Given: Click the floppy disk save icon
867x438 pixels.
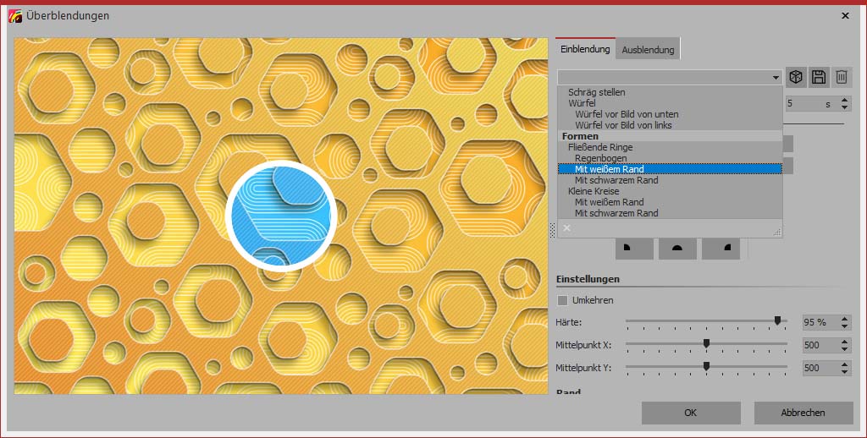Looking at the screenshot, I should [x=819, y=77].
